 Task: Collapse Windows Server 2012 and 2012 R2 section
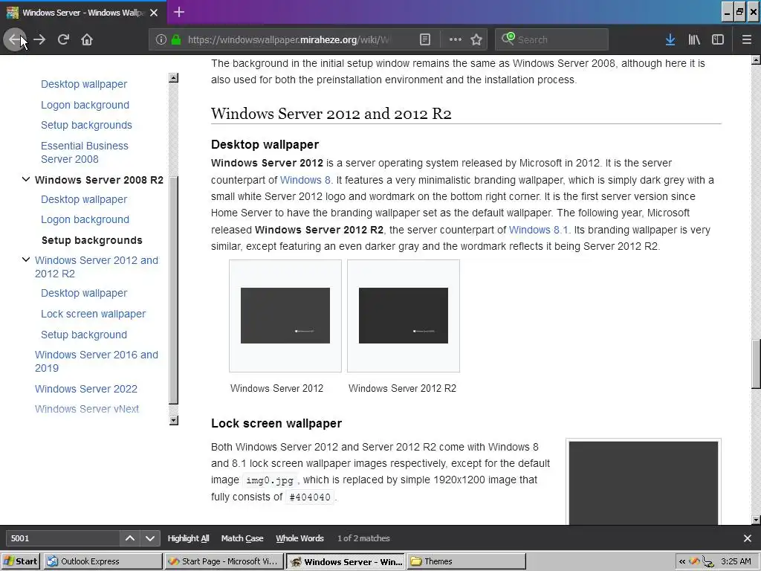[x=26, y=259]
